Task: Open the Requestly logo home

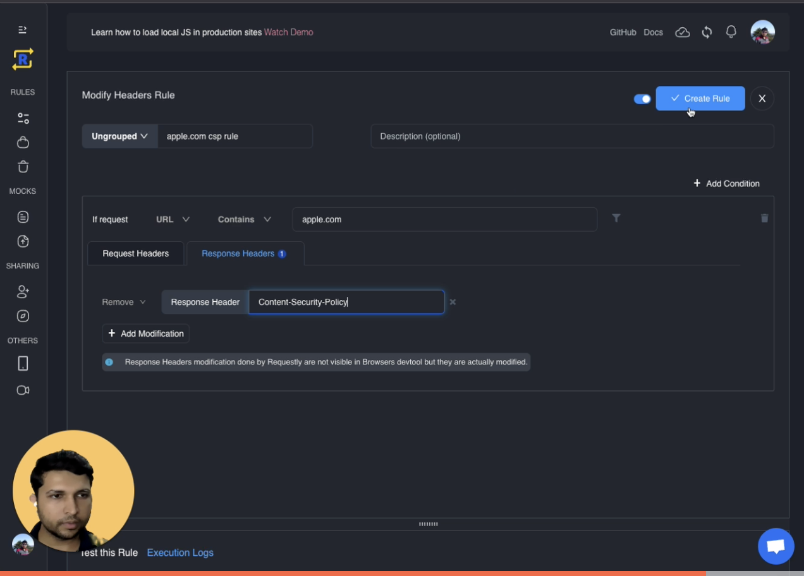Action: tap(23, 59)
